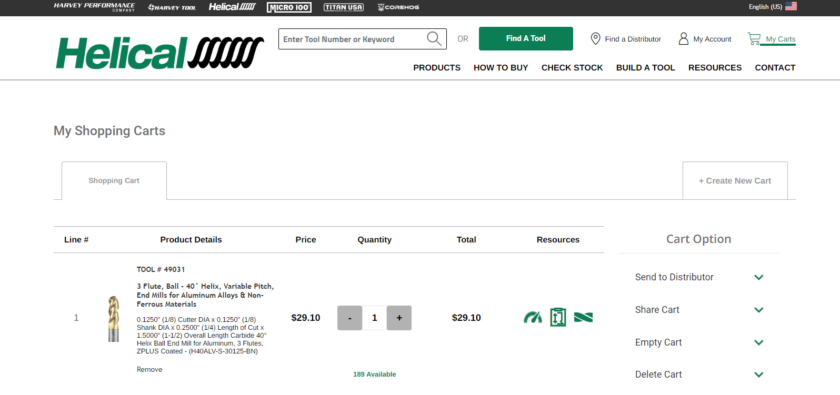This screenshot has width=840, height=395.
Task: Open the English (US) language selector
Action: [765, 7]
